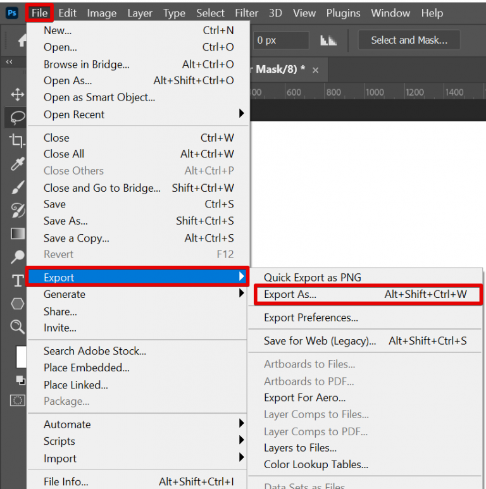Open the Edit menu
This screenshot has height=489, width=486.
point(67,13)
